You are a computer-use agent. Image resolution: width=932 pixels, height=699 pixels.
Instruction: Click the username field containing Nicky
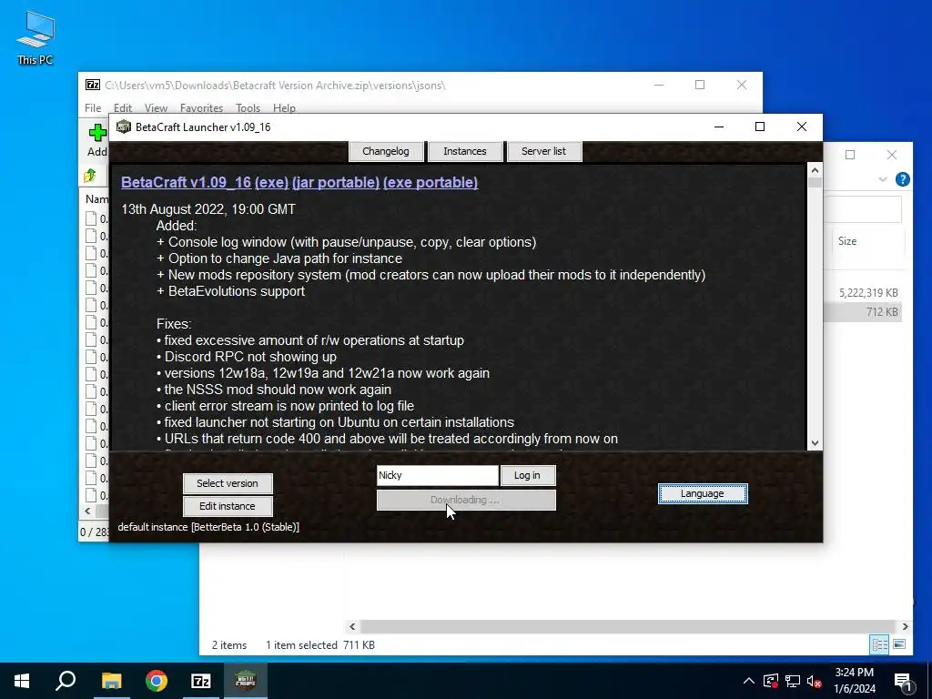pos(438,475)
